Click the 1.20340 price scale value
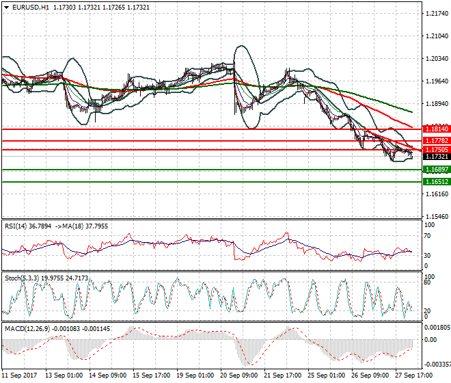Viewport: 451px width, 383px height. pos(437,58)
